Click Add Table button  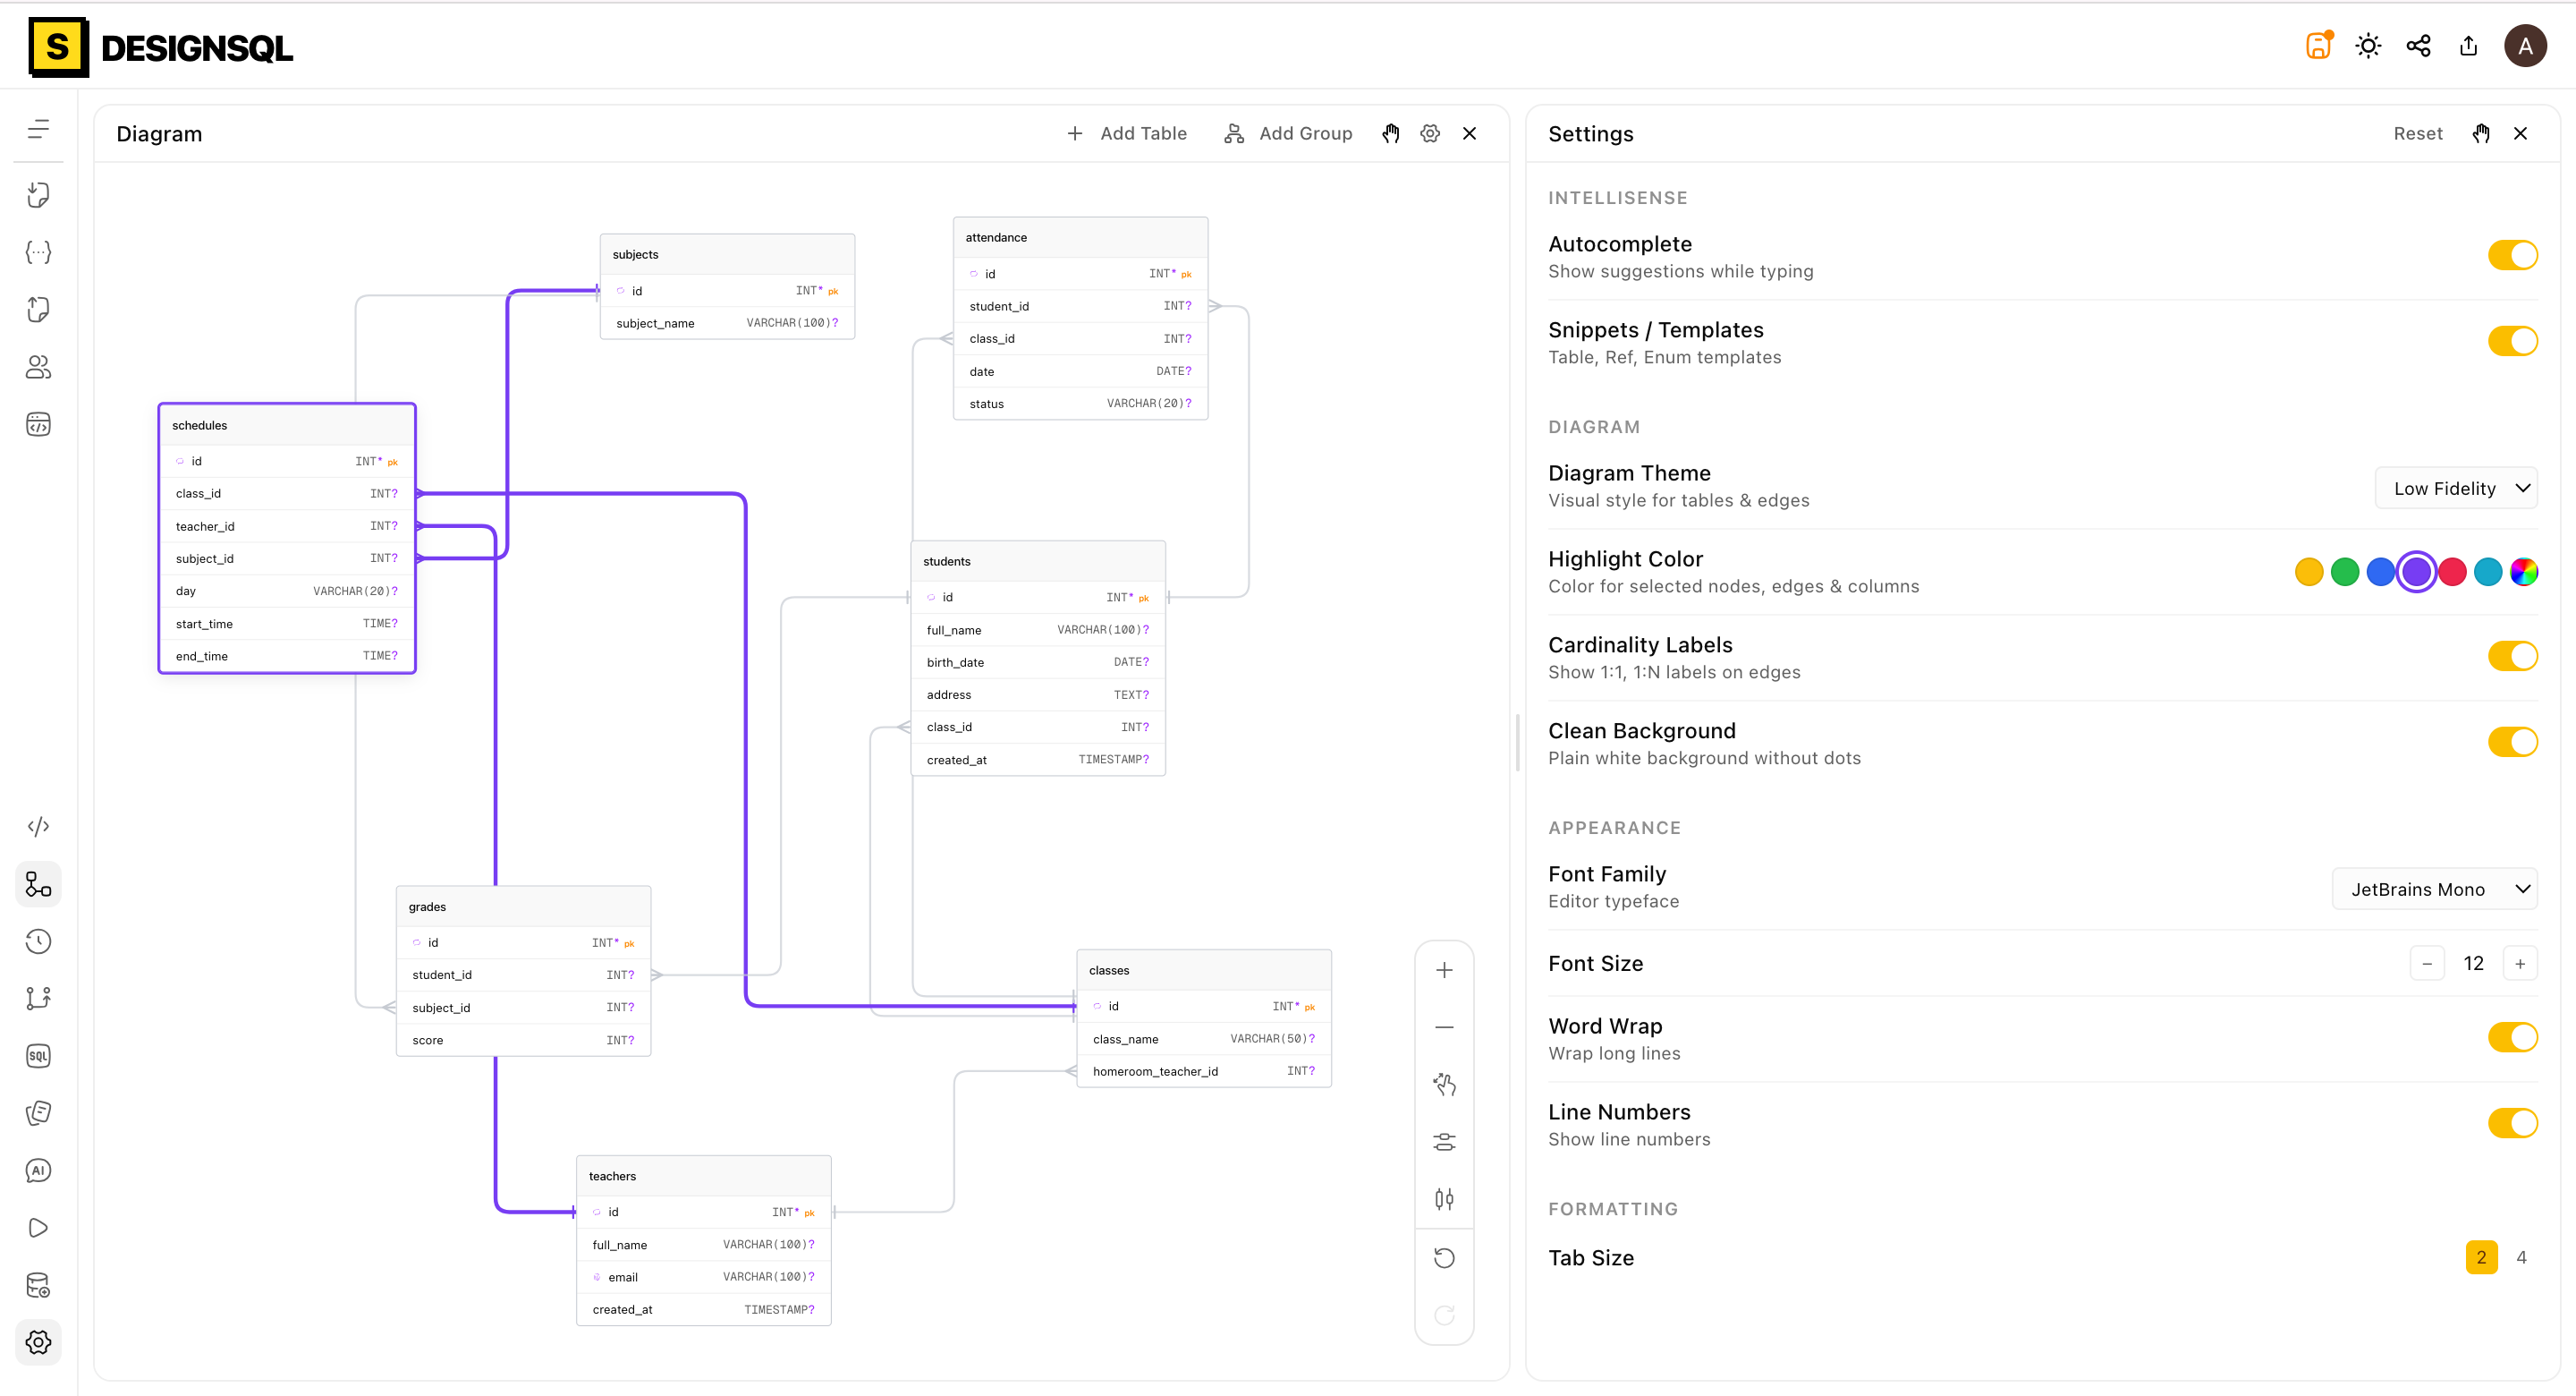[1127, 133]
